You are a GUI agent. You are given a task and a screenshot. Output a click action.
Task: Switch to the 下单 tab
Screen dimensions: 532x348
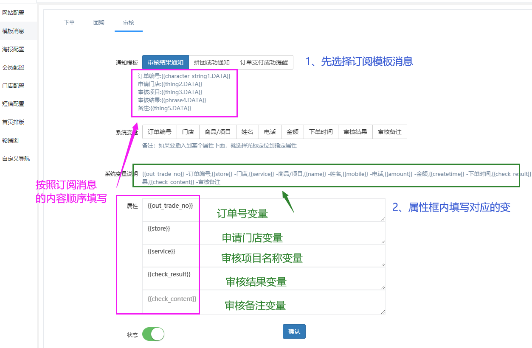(x=69, y=22)
